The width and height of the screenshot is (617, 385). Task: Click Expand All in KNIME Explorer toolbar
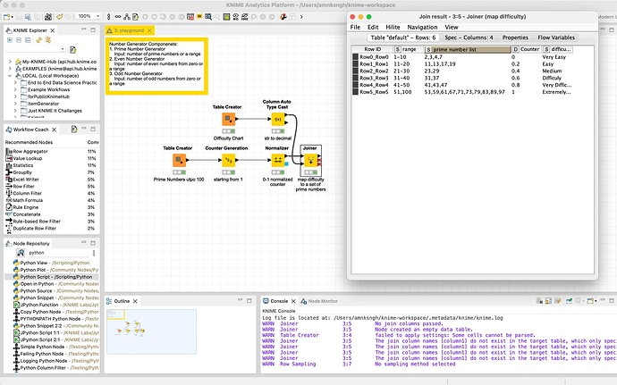pos(10,40)
